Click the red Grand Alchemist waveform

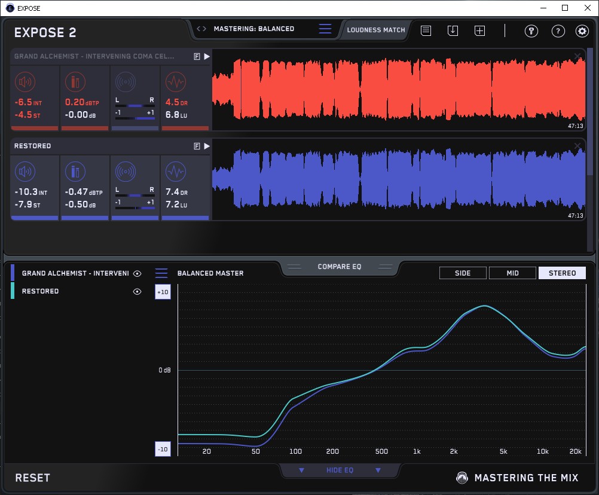(399, 88)
